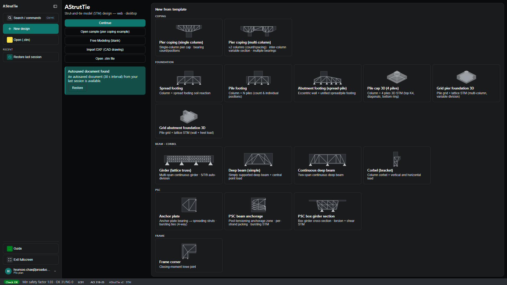Click the Anchor plate title
507x285 pixels.
click(169, 216)
